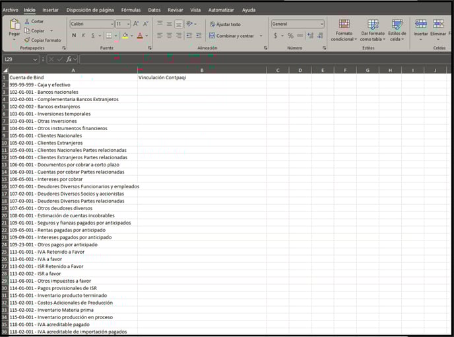Decrease decimal places

[320, 36]
